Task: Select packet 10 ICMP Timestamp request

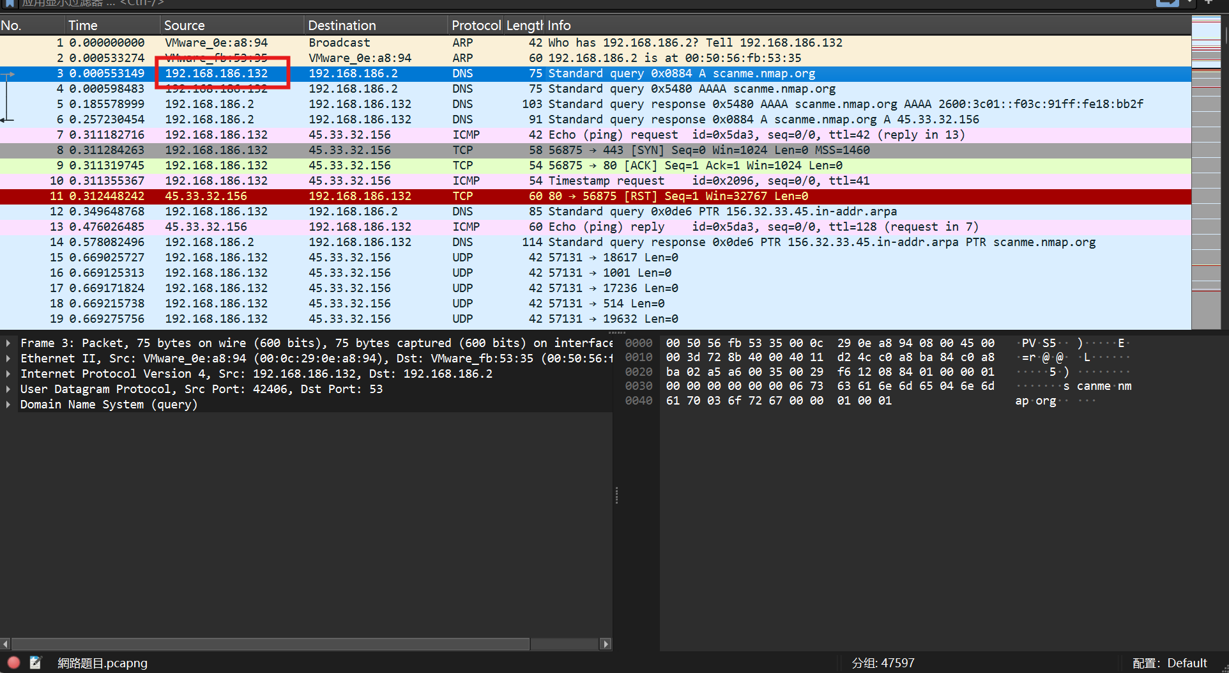Action: point(595,181)
